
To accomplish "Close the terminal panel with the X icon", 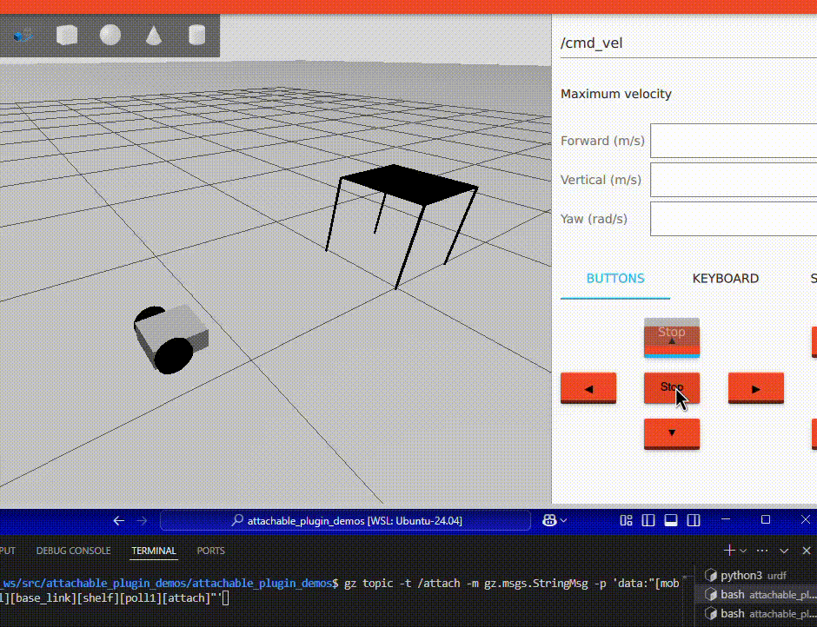I will 806,550.
